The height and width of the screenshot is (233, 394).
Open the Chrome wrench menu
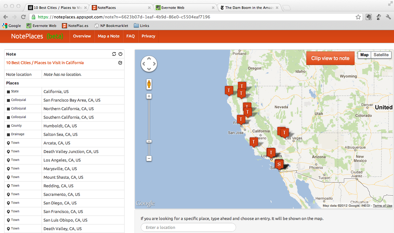[388, 17]
